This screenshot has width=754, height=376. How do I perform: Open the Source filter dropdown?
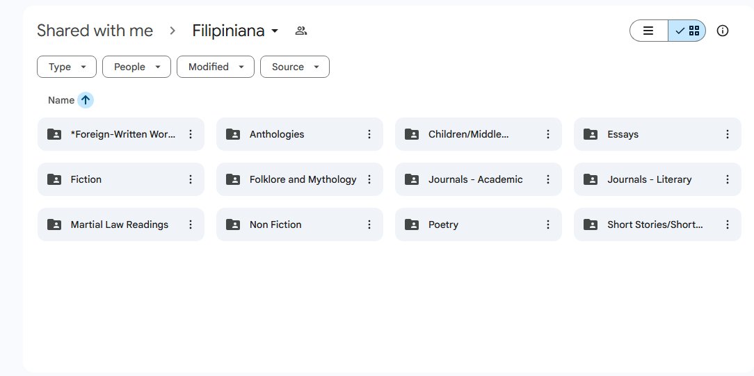(x=295, y=67)
